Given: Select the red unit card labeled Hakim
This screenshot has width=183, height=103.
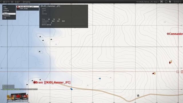Looking at the screenshot, I should pyautogui.click(x=17, y=97).
